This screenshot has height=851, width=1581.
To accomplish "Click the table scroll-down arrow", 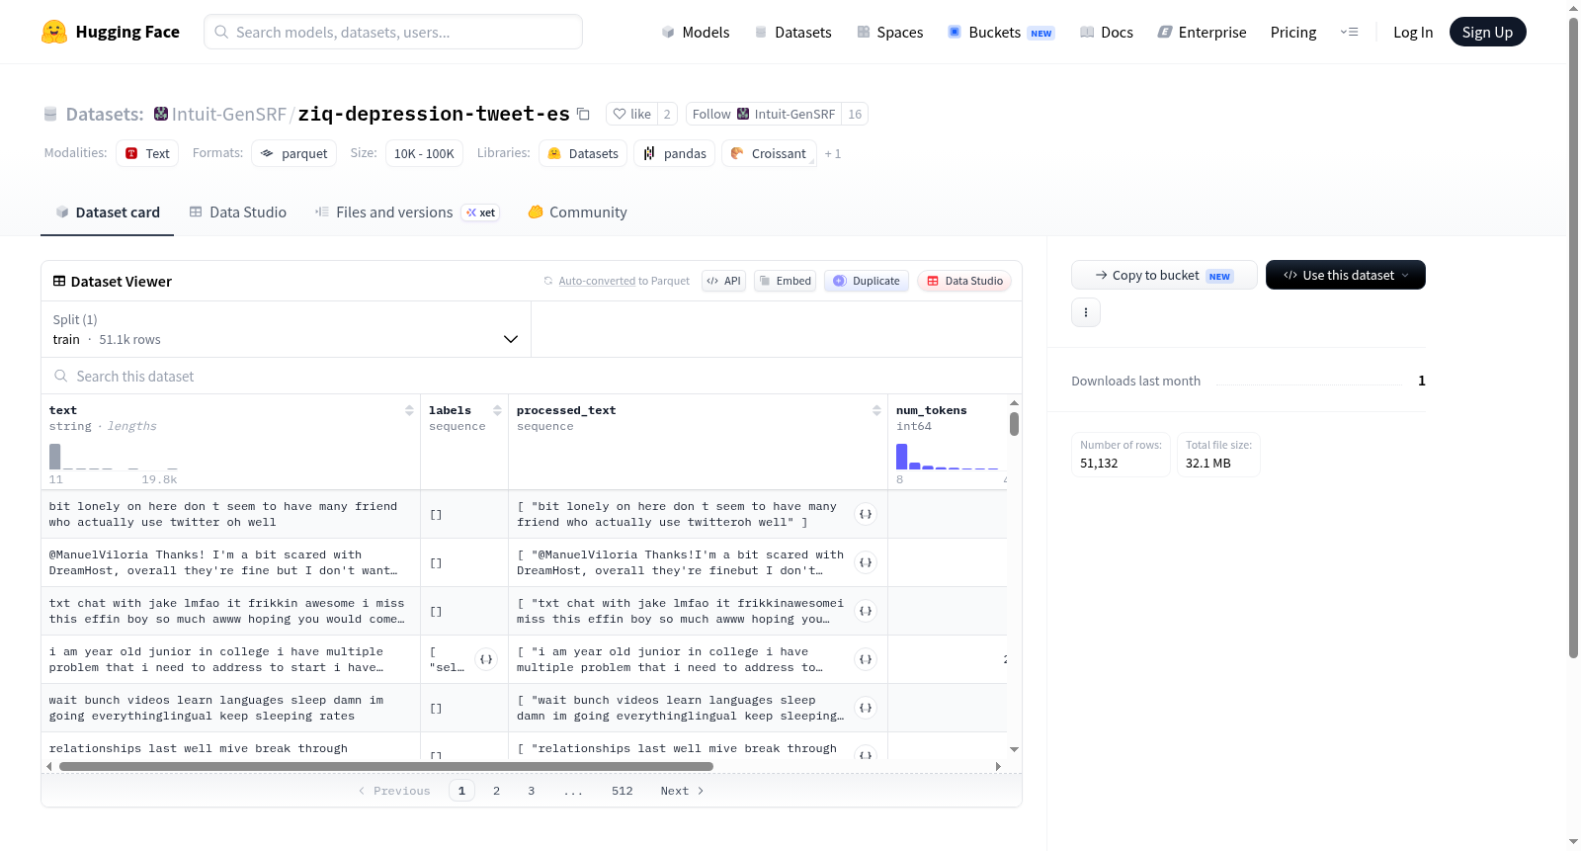I will coord(1014,749).
